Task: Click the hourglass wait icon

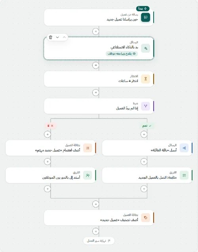Action: (x=145, y=79)
